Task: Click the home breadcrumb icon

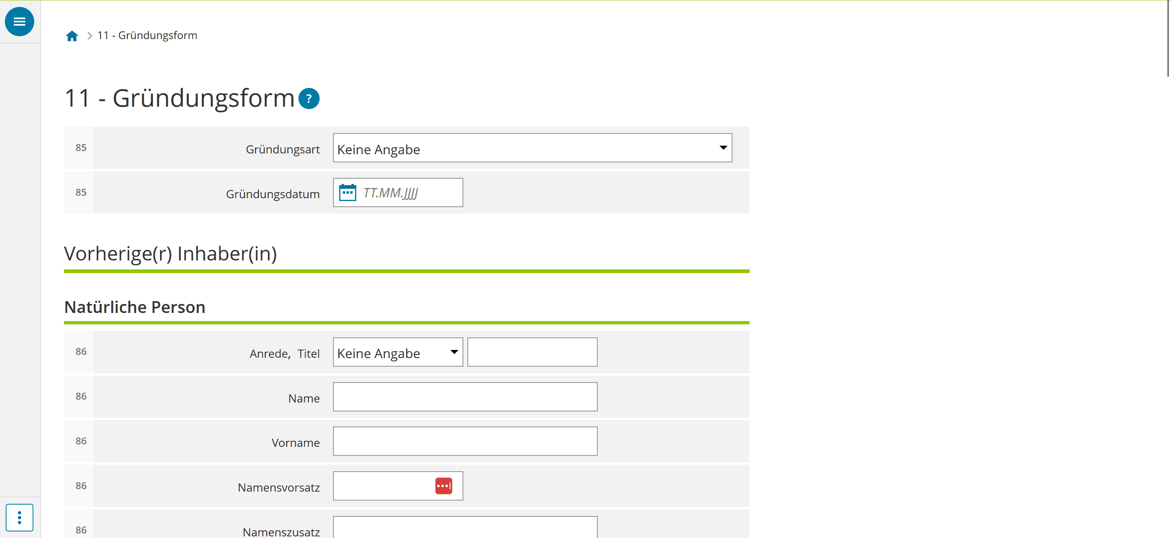Action: [x=72, y=36]
